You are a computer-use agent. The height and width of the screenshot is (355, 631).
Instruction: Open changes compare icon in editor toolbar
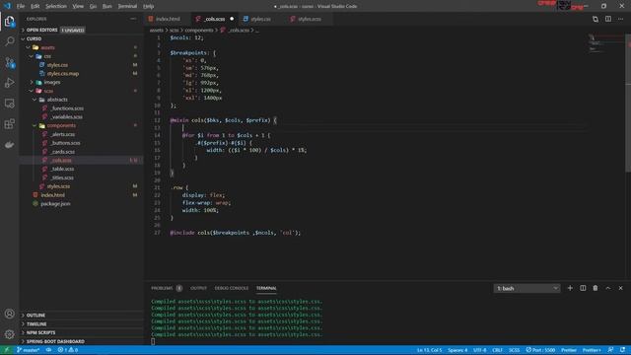coord(596,19)
